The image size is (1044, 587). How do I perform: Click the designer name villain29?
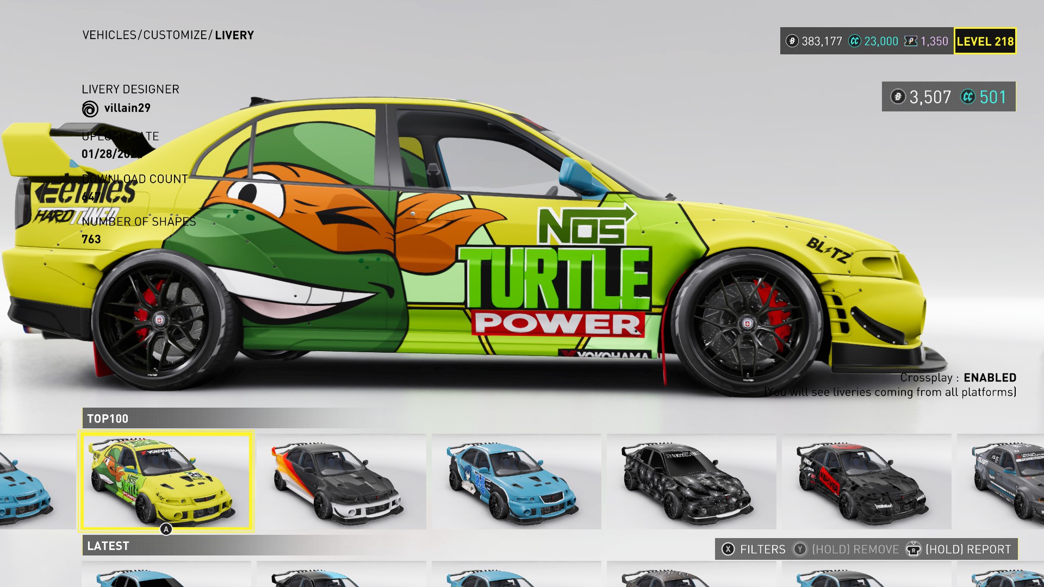point(127,108)
